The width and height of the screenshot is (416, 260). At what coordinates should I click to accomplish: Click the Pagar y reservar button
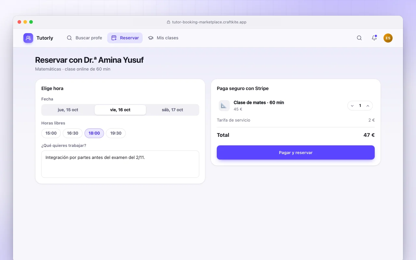point(296,152)
